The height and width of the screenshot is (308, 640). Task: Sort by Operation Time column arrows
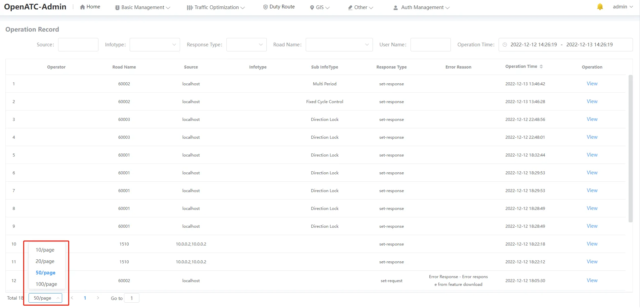click(541, 67)
